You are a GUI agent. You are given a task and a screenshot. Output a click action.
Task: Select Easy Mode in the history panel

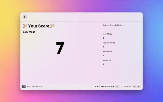click(107, 34)
